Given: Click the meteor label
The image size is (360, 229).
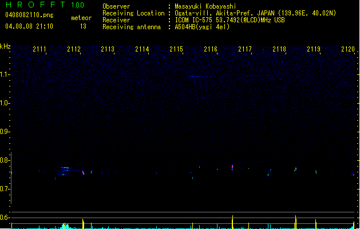Looking at the screenshot, I should [81, 18].
